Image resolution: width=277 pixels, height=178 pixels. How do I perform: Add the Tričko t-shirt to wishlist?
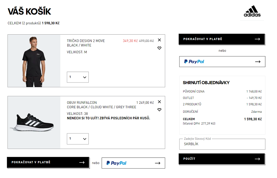point(159,48)
